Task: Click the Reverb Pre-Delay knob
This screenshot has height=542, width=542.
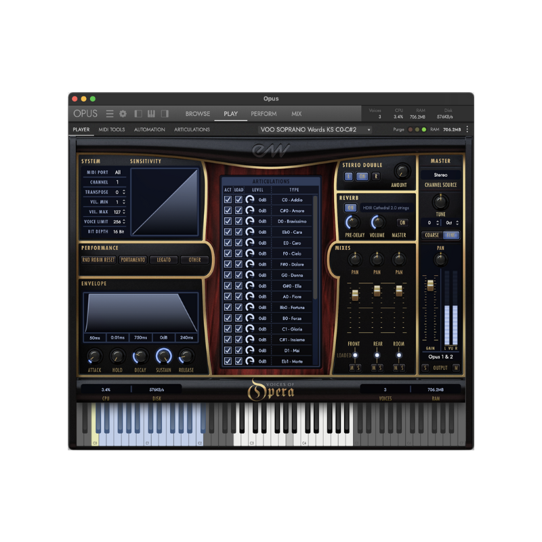Action: pyautogui.click(x=352, y=222)
